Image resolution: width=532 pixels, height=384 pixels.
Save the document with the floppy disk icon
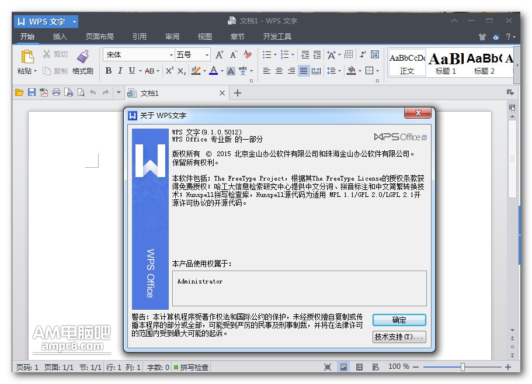(32, 92)
